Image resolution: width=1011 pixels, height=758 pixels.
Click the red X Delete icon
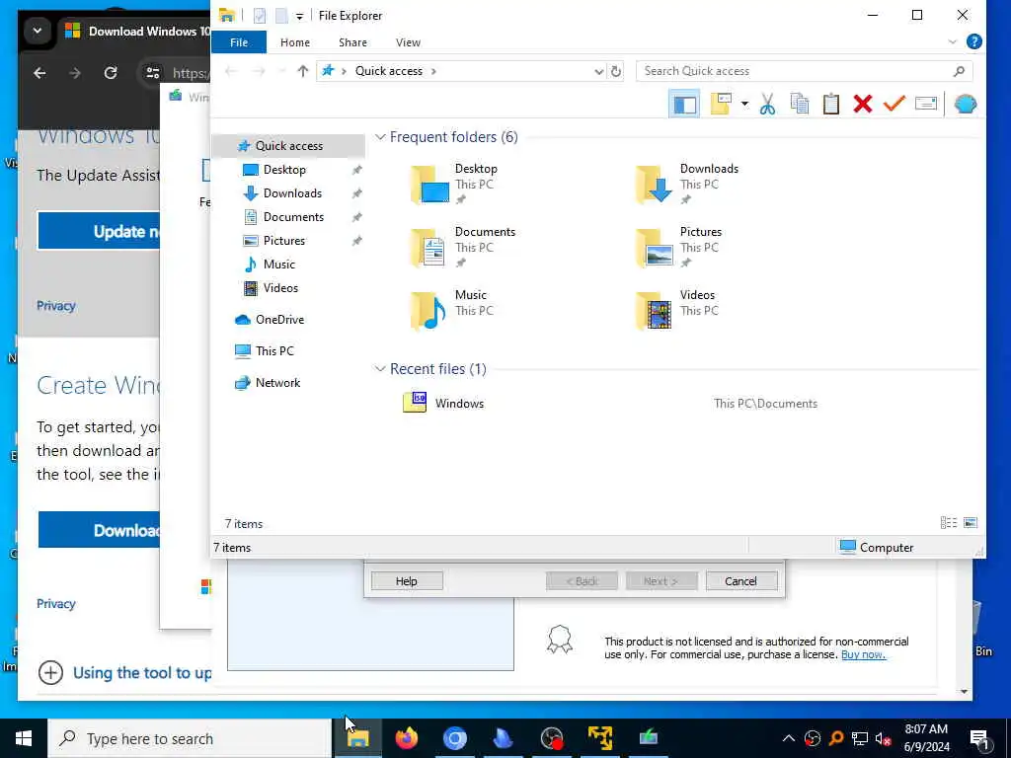tap(863, 105)
